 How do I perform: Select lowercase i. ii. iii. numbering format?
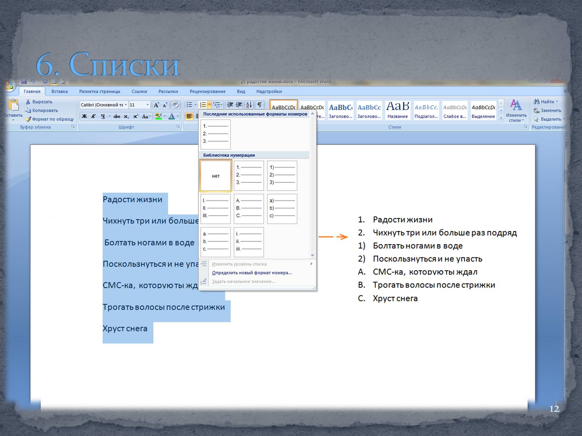pos(249,242)
